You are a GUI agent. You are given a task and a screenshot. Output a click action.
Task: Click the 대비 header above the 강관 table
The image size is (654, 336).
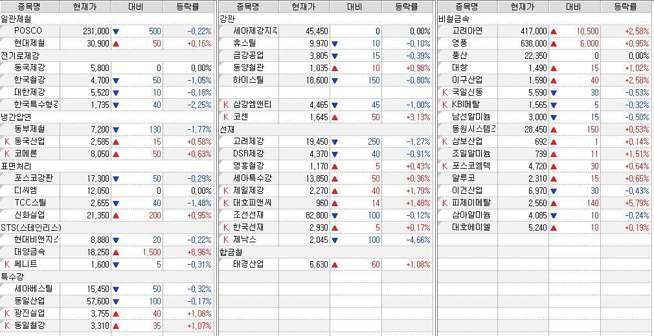[355, 6]
